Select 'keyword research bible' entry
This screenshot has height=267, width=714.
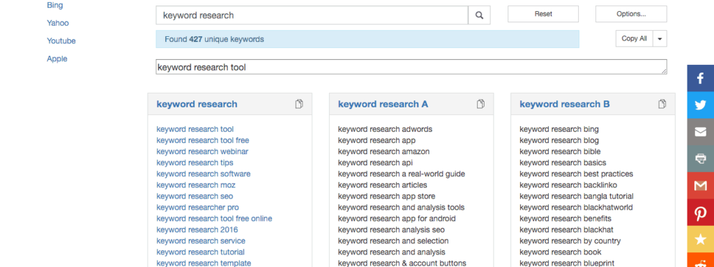[560, 151]
